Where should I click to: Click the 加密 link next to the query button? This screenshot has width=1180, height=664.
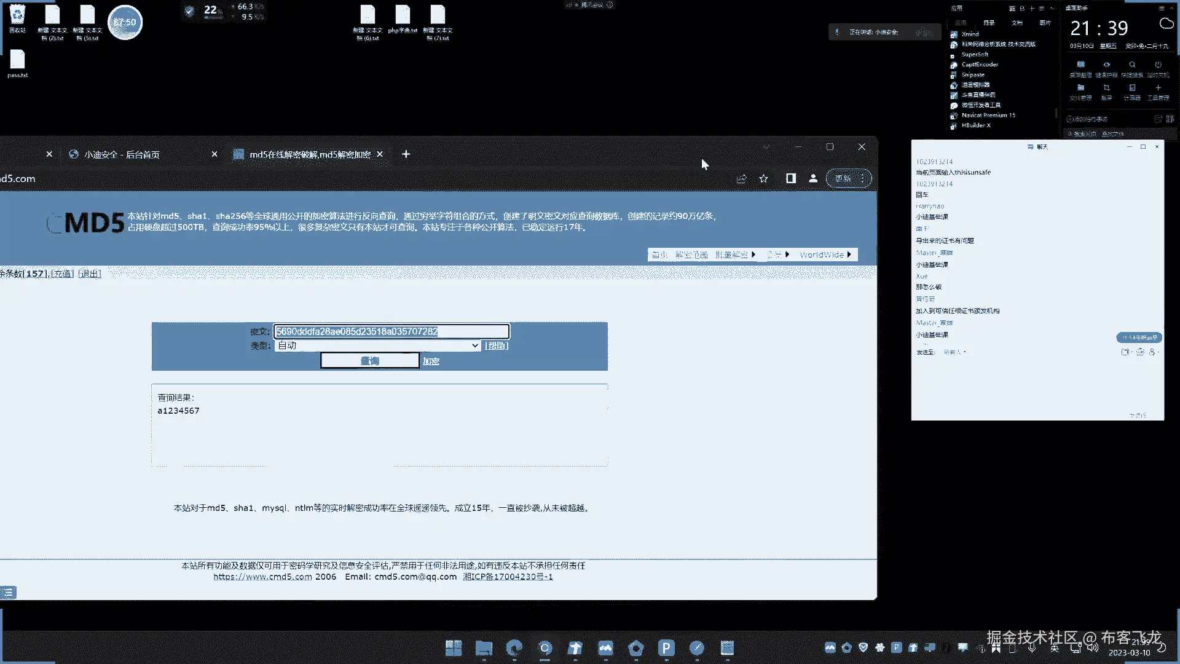[431, 361]
